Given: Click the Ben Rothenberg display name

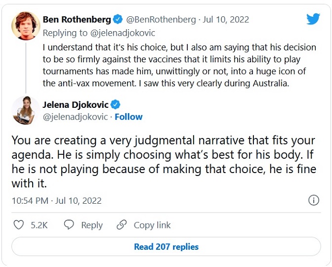Looking at the screenshot, I should tap(77, 20).
